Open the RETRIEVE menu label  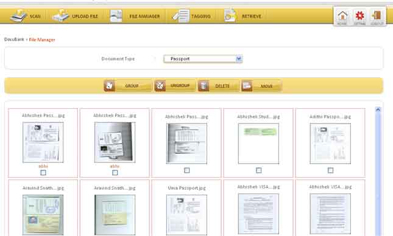click(x=252, y=16)
